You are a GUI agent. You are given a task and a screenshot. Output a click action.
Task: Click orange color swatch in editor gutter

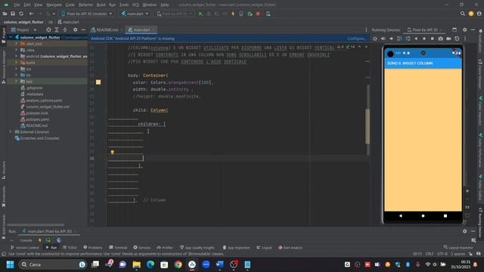click(x=98, y=82)
